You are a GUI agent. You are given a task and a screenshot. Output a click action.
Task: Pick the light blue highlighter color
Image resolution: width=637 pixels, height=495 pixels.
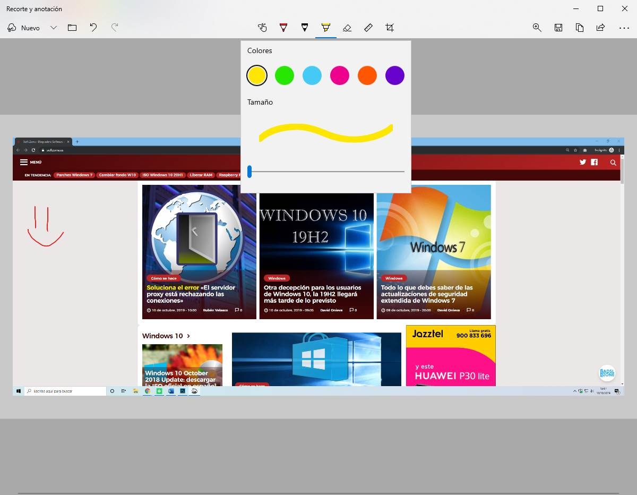click(x=312, y=75)
